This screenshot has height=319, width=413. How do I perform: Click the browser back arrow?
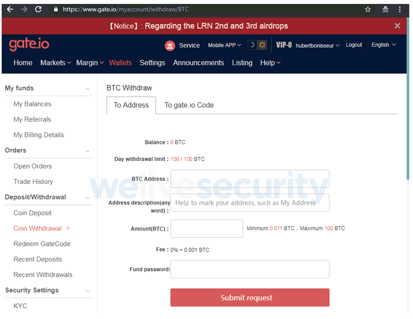click(10, 9)
